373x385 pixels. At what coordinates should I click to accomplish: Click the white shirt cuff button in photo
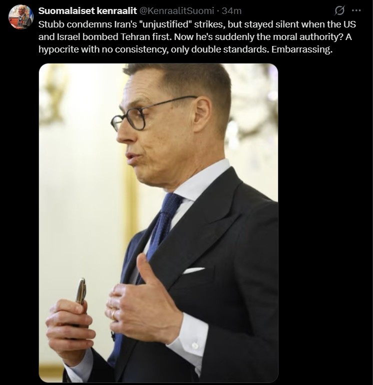tap(195, 346)
